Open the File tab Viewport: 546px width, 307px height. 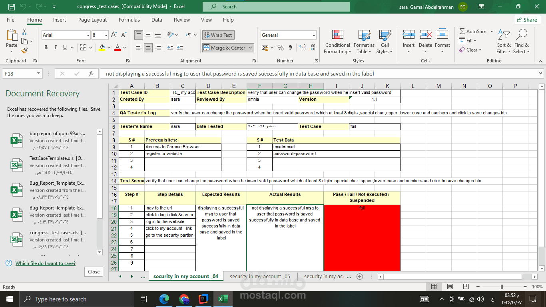coord(10,20)
